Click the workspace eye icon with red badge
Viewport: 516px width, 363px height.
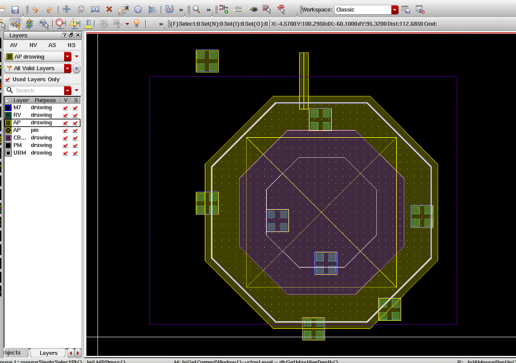point(420,9)
